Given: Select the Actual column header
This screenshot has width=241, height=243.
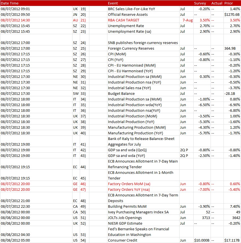Looking at the screenshot, I should [x=216, y=3].
